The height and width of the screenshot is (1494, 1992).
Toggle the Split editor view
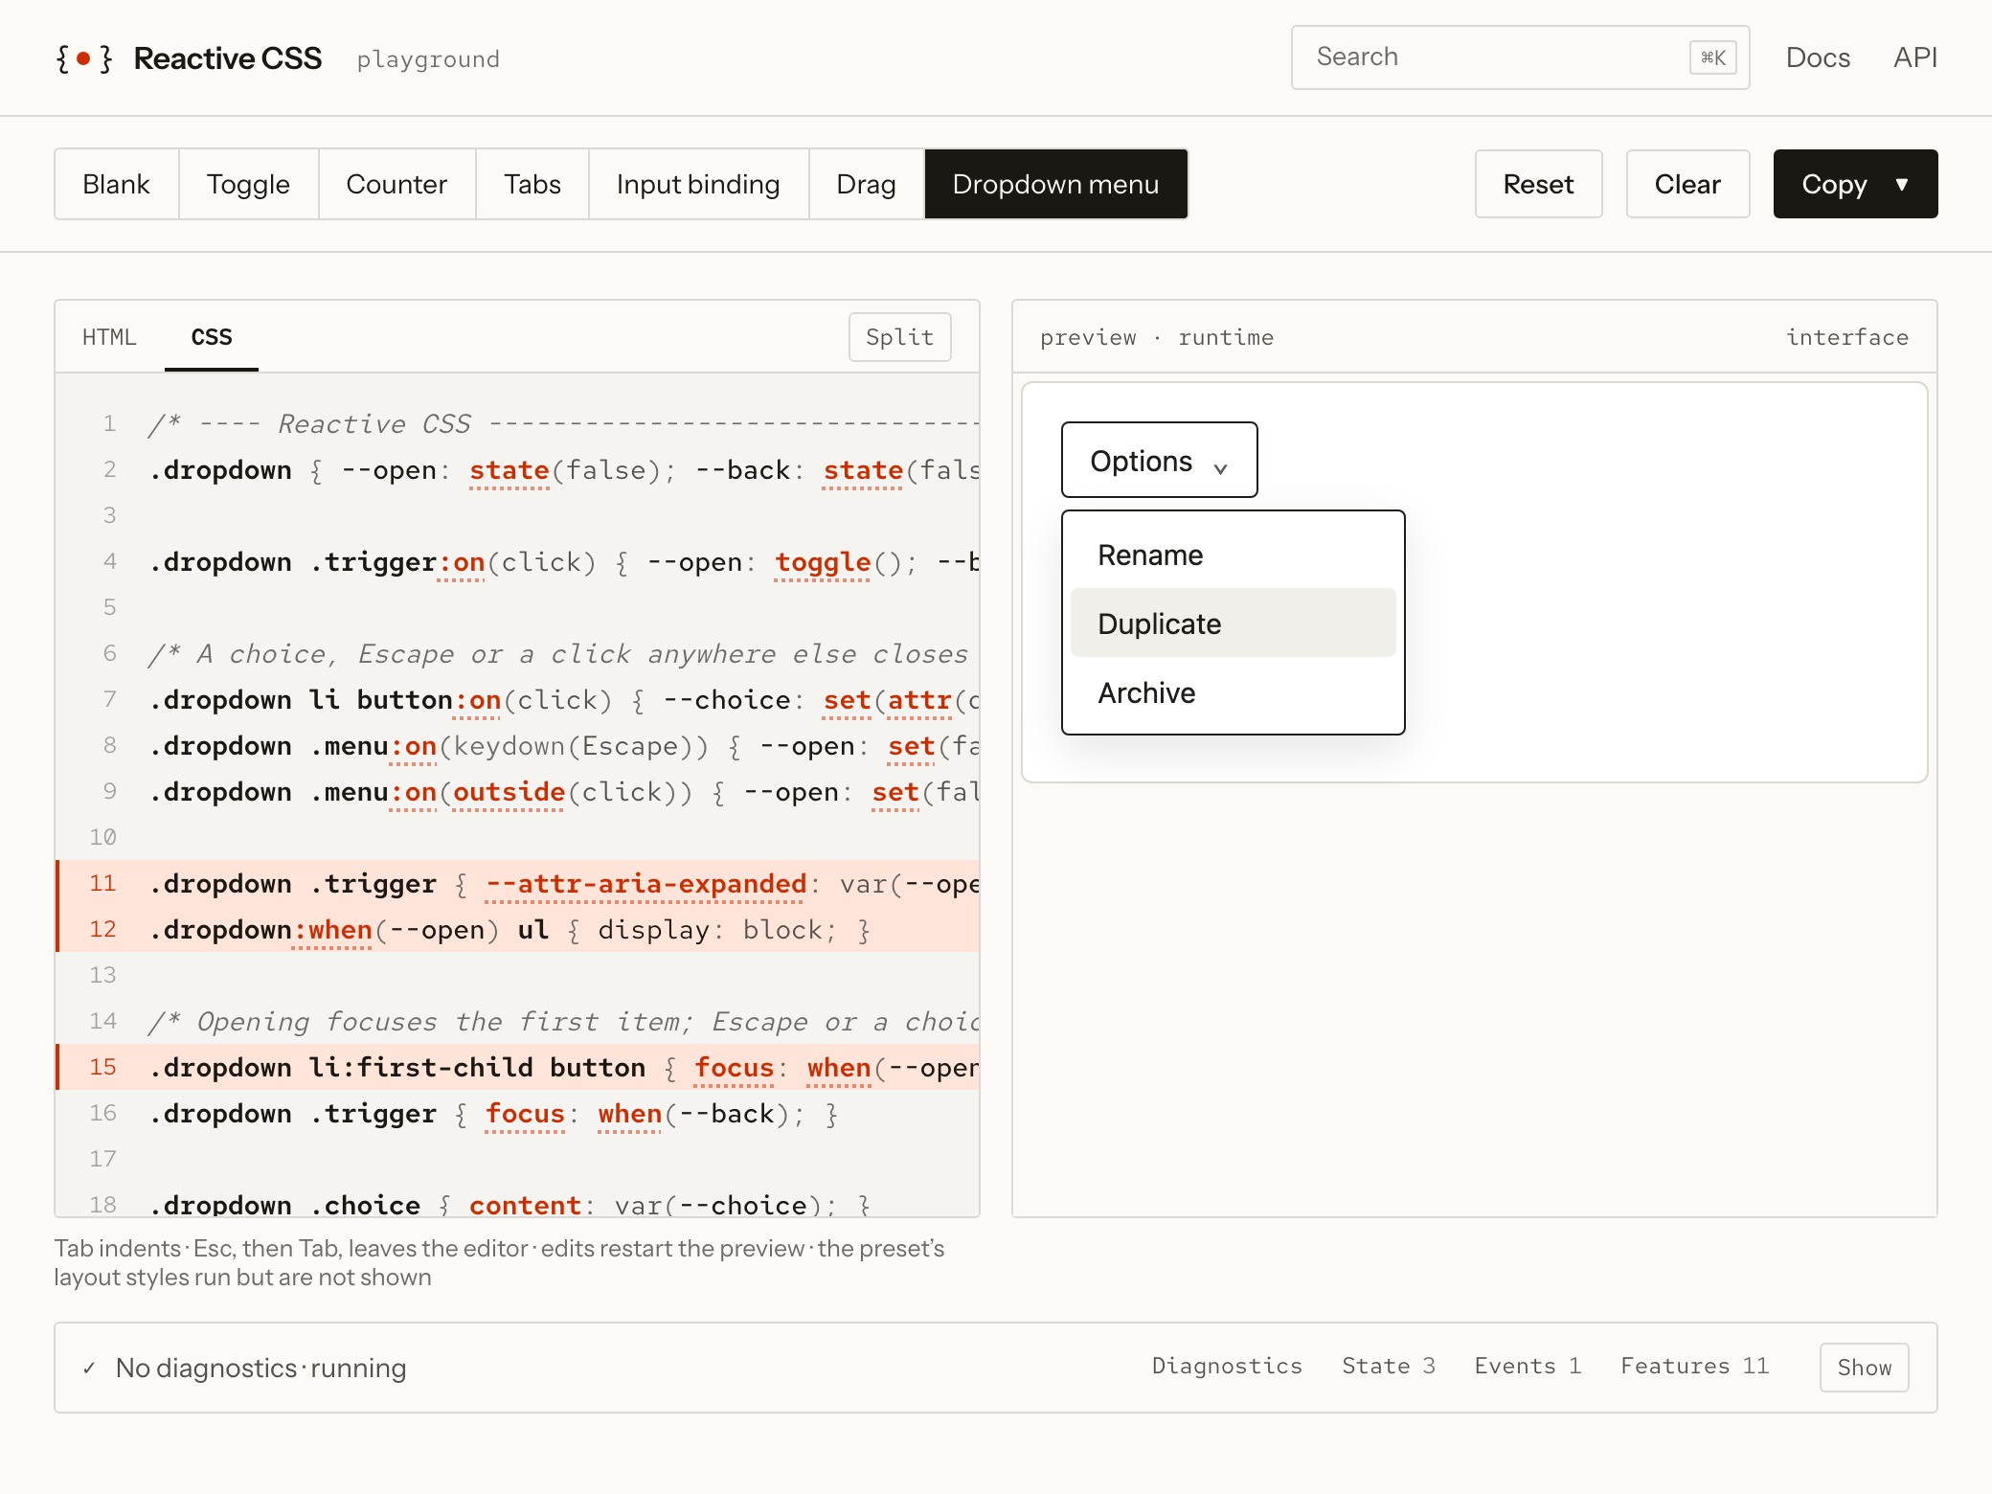899,337
